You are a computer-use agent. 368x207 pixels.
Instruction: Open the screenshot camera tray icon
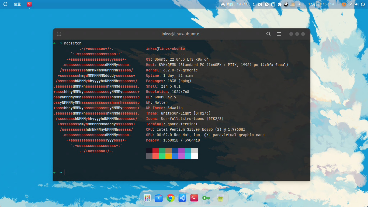pyautogui.click(x=260, y=4)
